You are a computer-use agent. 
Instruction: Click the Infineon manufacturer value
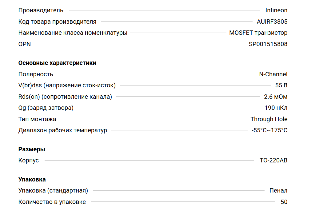276,10
